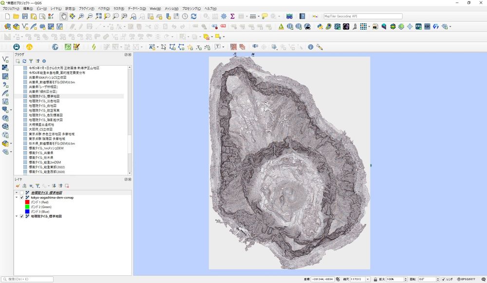Open the Python console icon

[x=321, y=27]
